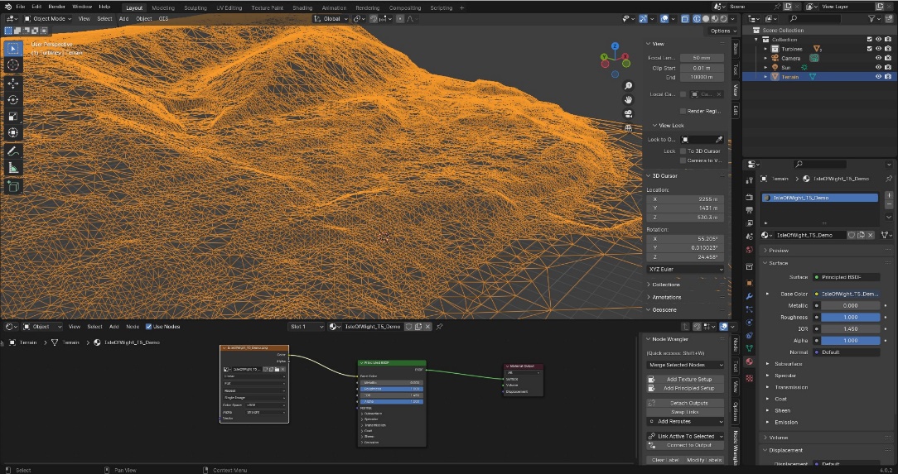
Task: Select the Transform tool
Action: (x=13, y=132)
